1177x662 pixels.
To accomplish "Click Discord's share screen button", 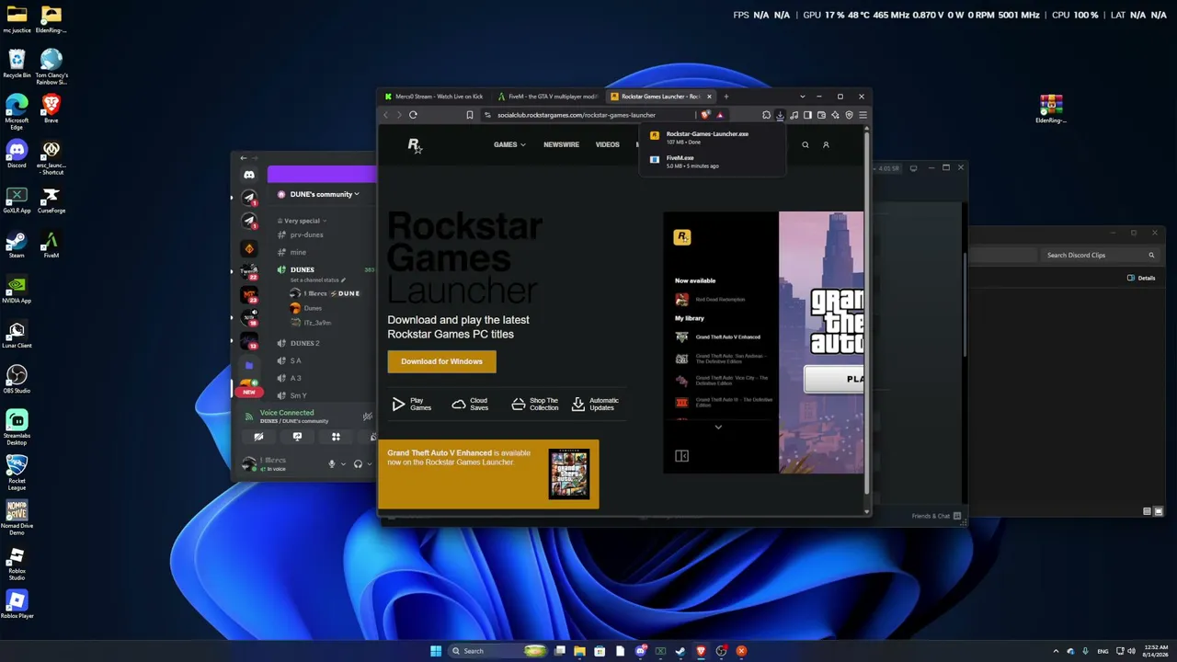I will (297, 437).
